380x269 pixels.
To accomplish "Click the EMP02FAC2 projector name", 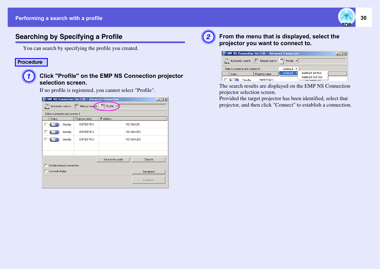I will [x=87, y=132].
